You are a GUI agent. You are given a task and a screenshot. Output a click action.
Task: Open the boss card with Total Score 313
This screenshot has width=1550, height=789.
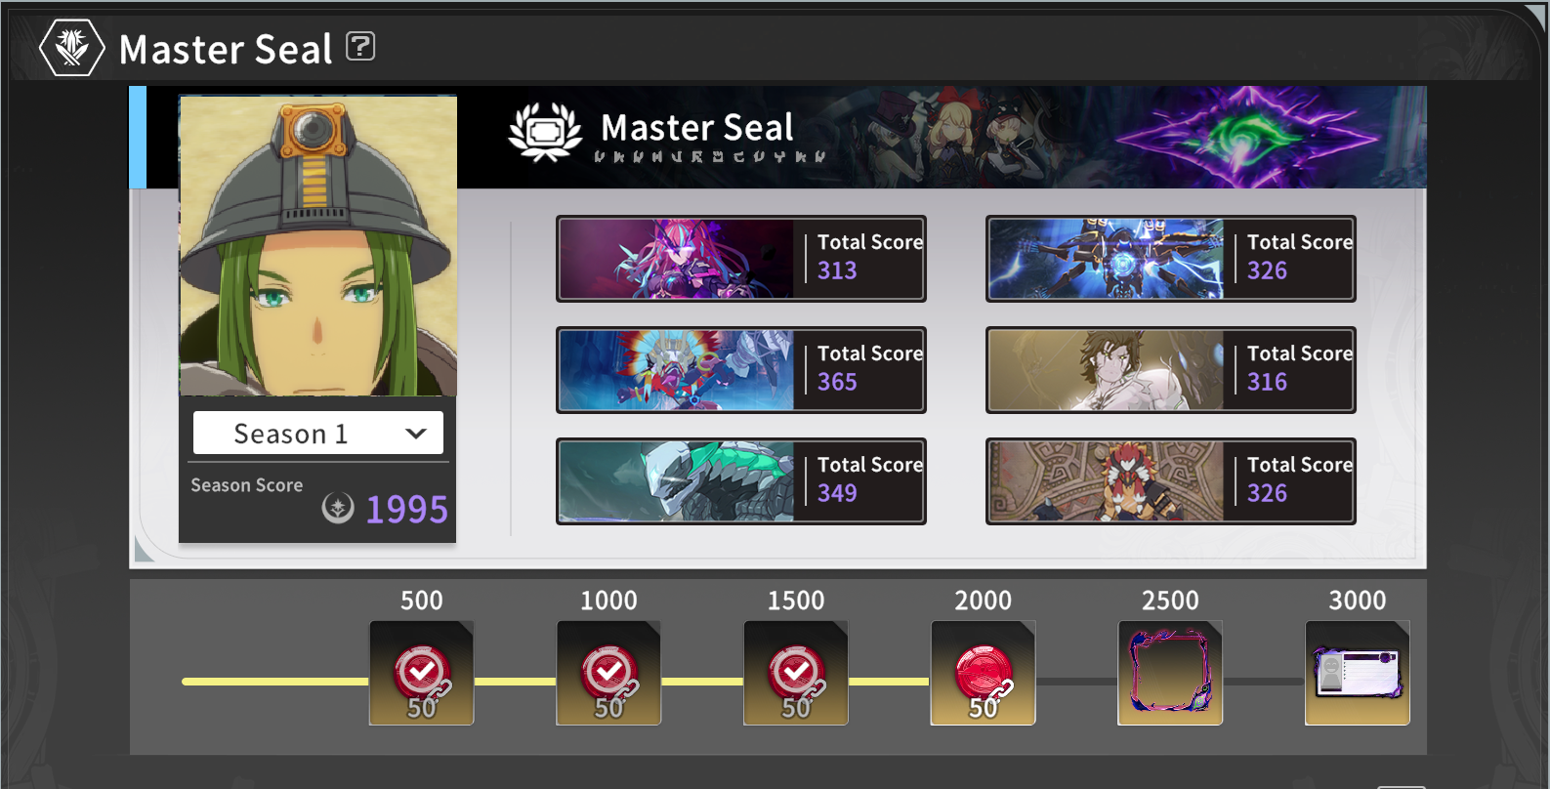tap(741, 259)
